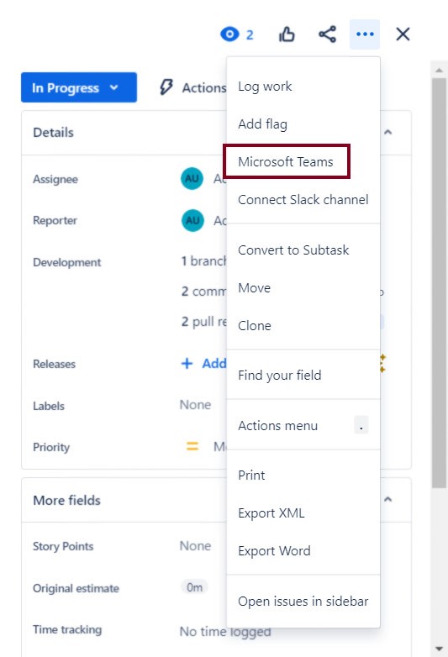This screenshot has height=657, width=448.
Task: Collapse the Details section chevron
Action: [x=388, y=132]
